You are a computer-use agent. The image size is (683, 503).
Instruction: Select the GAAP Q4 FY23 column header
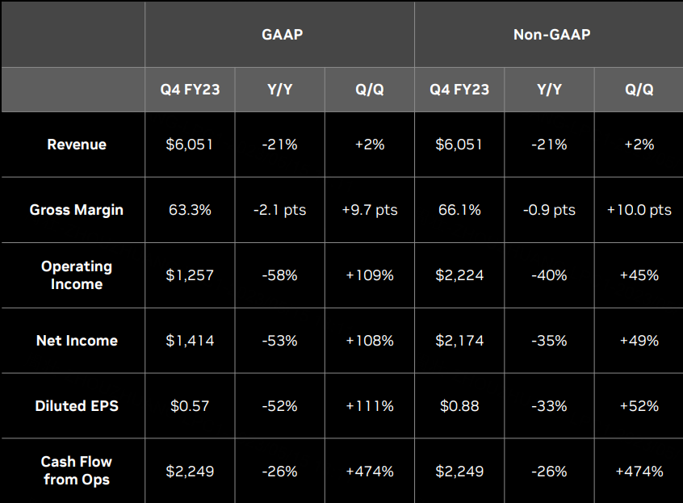(x=190, y=90)
